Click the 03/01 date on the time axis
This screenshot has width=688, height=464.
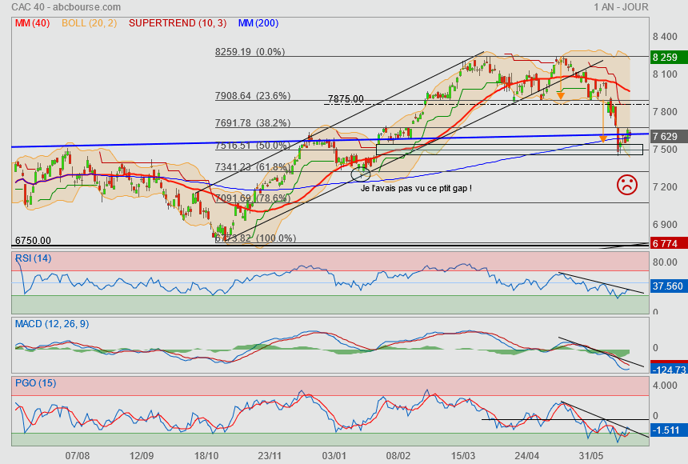click(x=334, y=456)
